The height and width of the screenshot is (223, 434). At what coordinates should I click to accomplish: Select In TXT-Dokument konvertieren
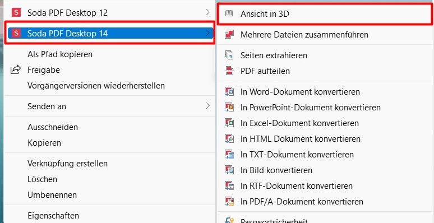coord(297,155)
